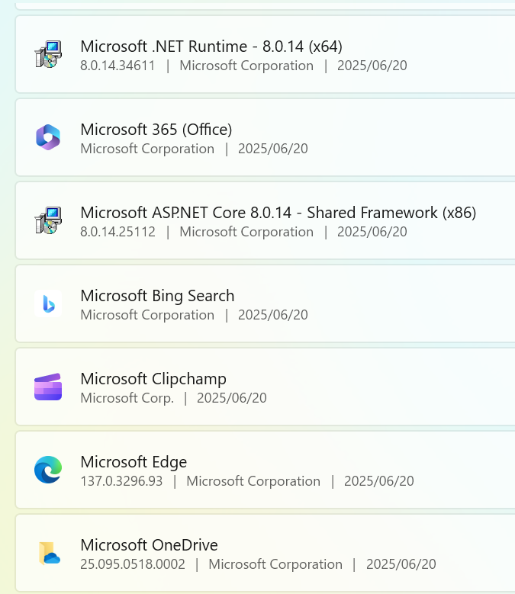
Task: Select the Microsoft OneDrive app title
Action: [149, 545]
